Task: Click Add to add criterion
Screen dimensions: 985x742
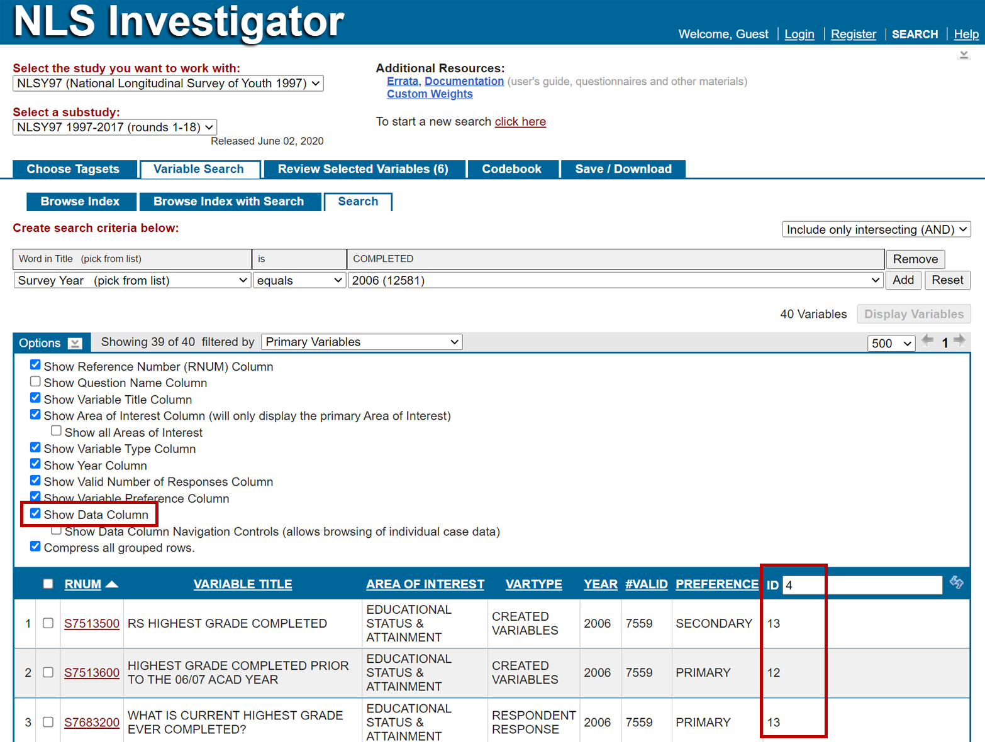Action: 903,280
